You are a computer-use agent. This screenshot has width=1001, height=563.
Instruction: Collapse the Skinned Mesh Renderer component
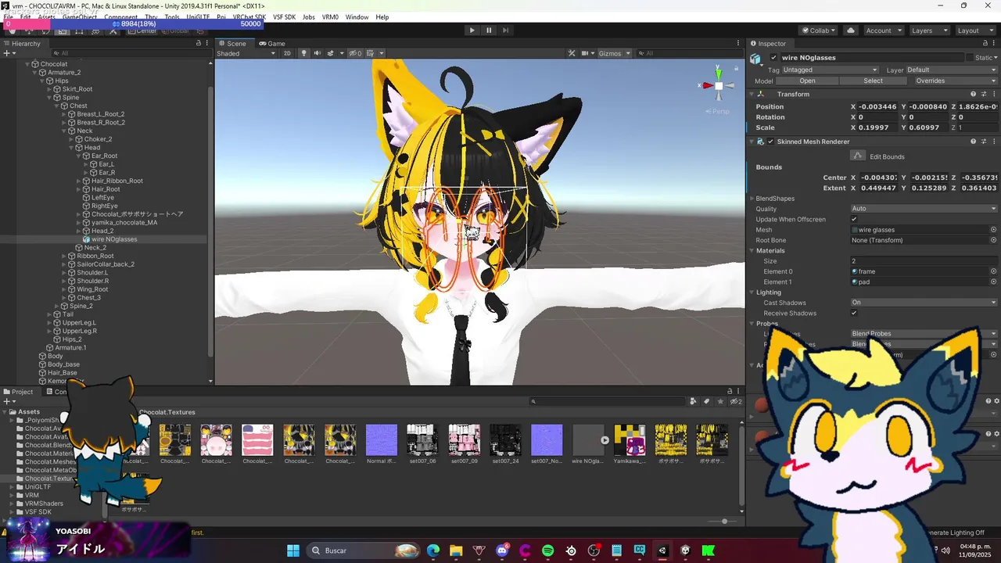[x=753, y=142]
